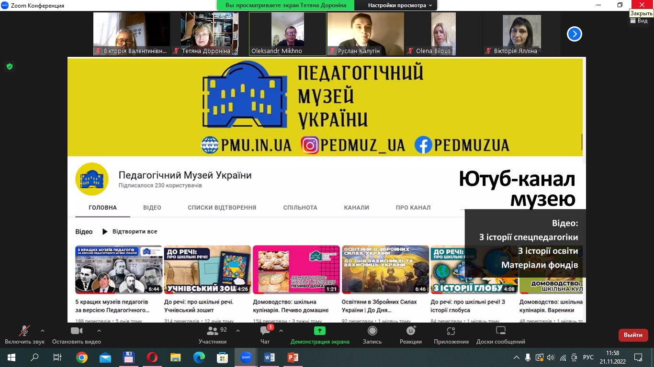The image size is (654, 367).
Task: Expand the Настройки просмотра view options dropdown
Action: (400, 5)
